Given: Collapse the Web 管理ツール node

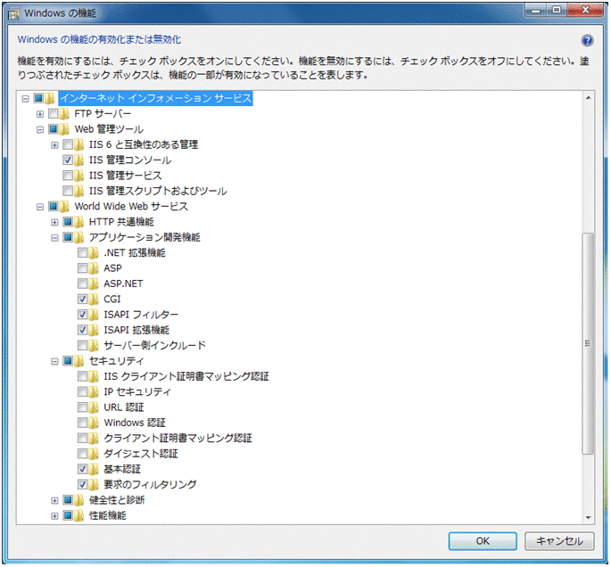Looking at the screenshot, I should [40, 129].
